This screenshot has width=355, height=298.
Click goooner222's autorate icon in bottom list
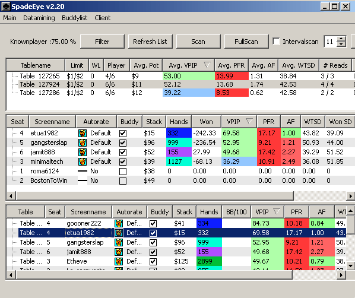(x=119, y=223)
